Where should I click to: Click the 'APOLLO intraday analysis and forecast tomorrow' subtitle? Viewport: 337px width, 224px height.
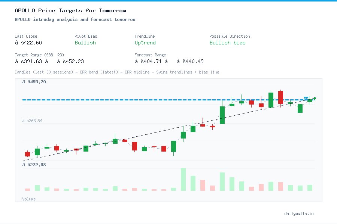75,19
